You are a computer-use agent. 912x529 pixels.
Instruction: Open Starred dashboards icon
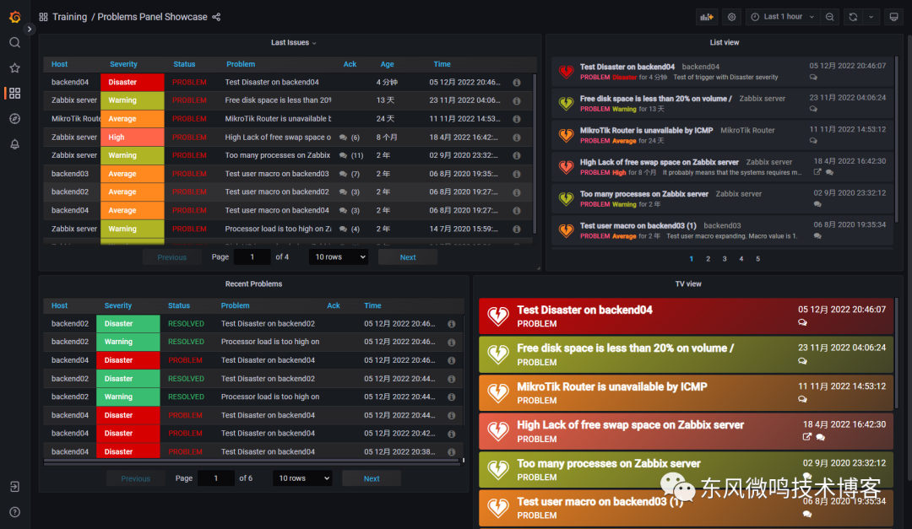14,68
